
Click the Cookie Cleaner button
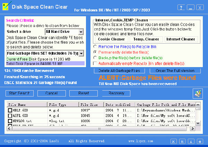coord(111,39)
